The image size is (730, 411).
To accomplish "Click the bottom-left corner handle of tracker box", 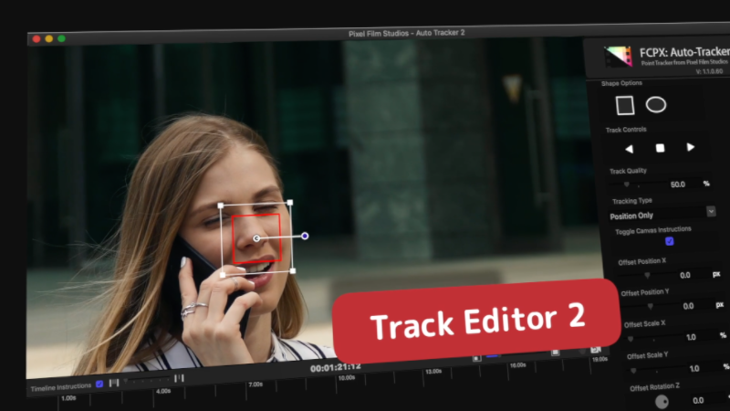I will tap(223, 275).
